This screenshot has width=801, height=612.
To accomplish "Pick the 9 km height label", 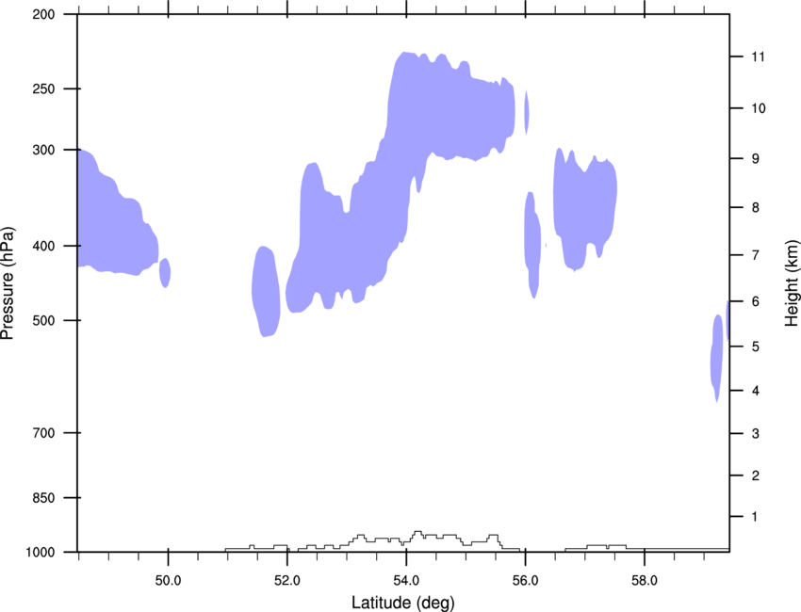I will tap(755, 159).
